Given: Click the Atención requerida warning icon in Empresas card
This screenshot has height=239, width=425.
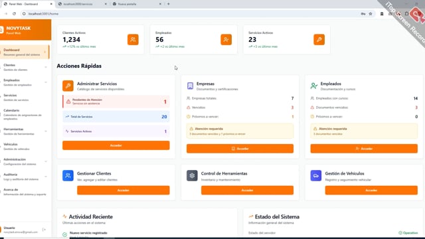Looking at the screenshot, I should pyautogui.click(x=191, y=129).
